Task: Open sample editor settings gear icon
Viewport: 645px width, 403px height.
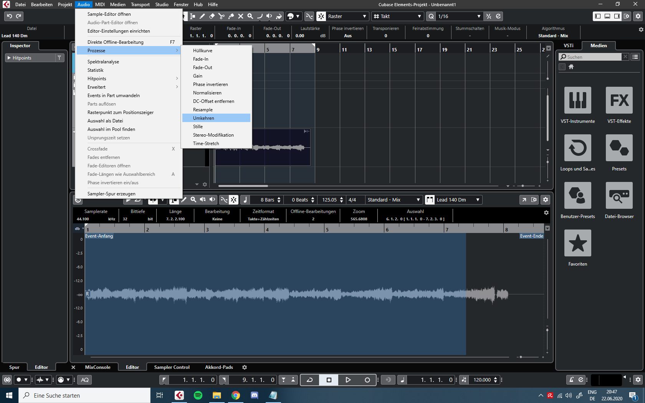Action: 546,200
